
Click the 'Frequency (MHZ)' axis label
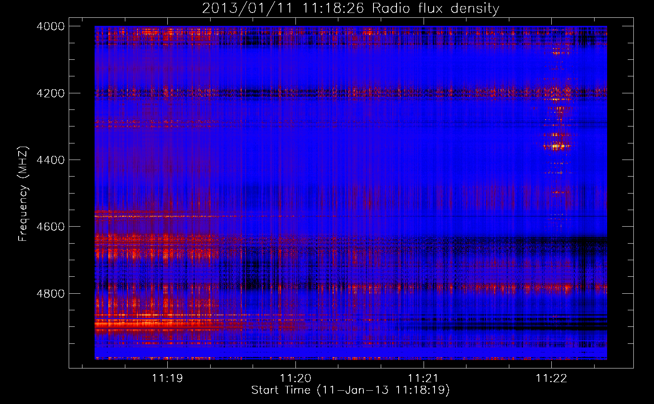23,194
